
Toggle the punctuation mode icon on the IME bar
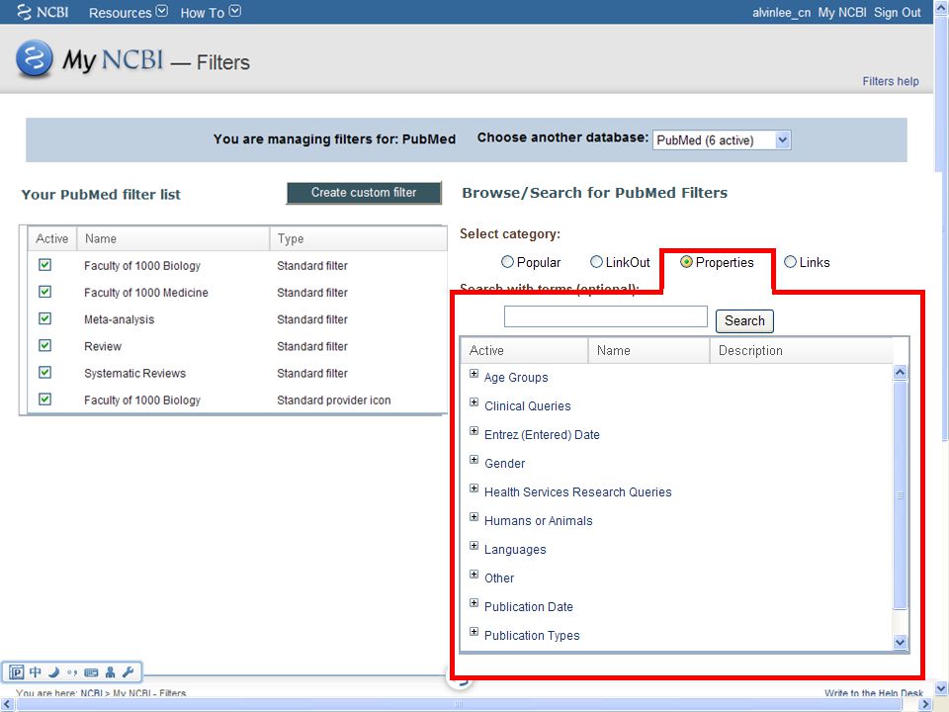pyautogui.click(x=72, y=672)
